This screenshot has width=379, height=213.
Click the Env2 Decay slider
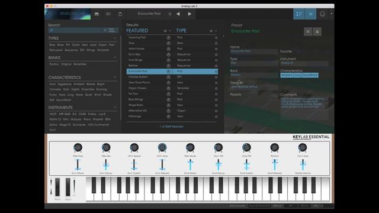coord(219,165)
